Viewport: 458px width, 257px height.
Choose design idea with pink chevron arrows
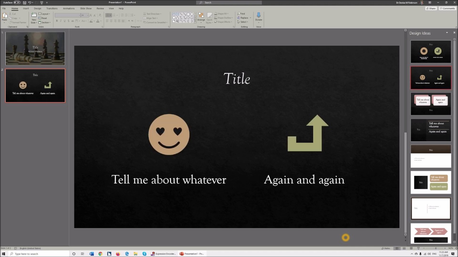(431, 234)
